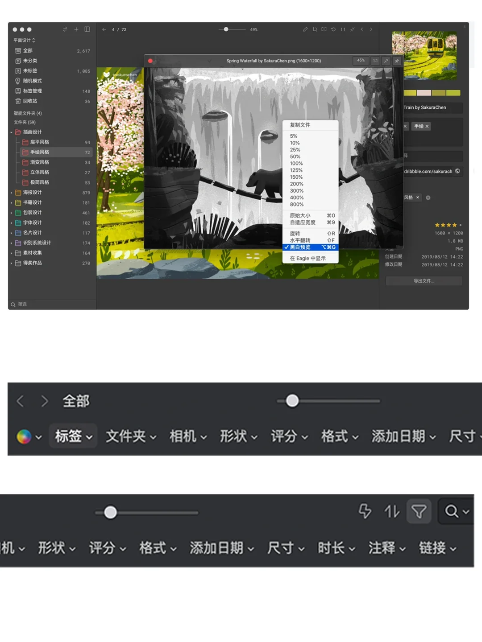Open the 添加日期 filter dropdown
The height and width of the screenshot is (642, 482).
click(399, 436)
